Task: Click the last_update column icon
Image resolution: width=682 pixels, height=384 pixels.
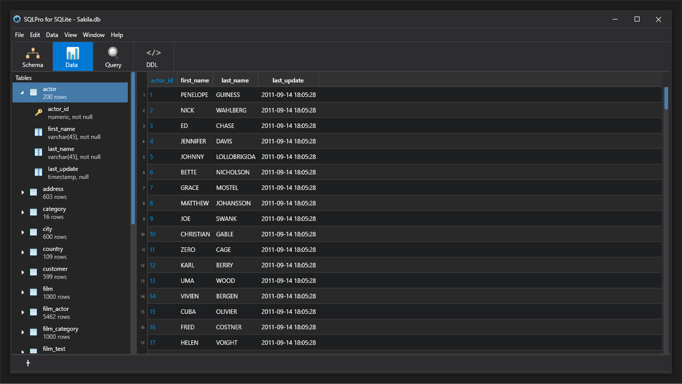Action: 39,172
